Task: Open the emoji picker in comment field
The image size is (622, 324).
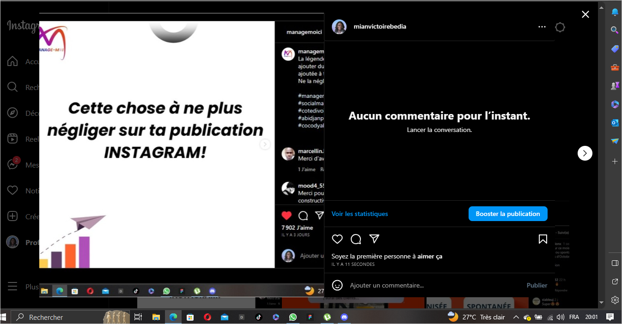Action: [x=337, y=285]
